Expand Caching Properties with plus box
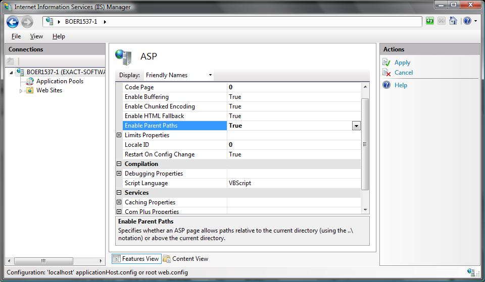Image resolution: width=485 pixels, height=282 pixels. pyautogui.click(x=119, y=202)
